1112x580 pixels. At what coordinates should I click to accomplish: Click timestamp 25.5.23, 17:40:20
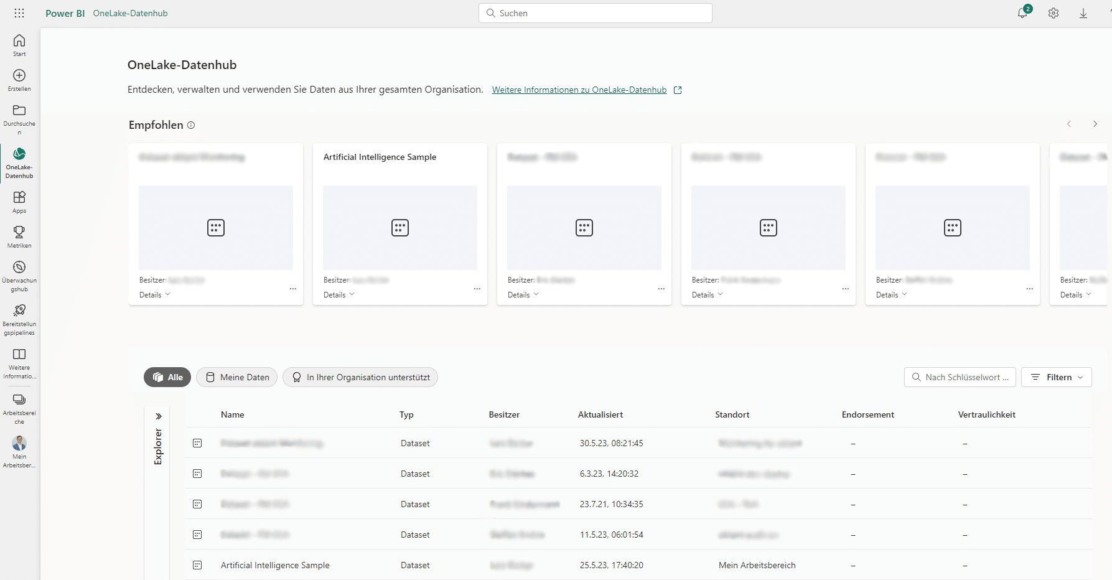click(x=612, y=565)
